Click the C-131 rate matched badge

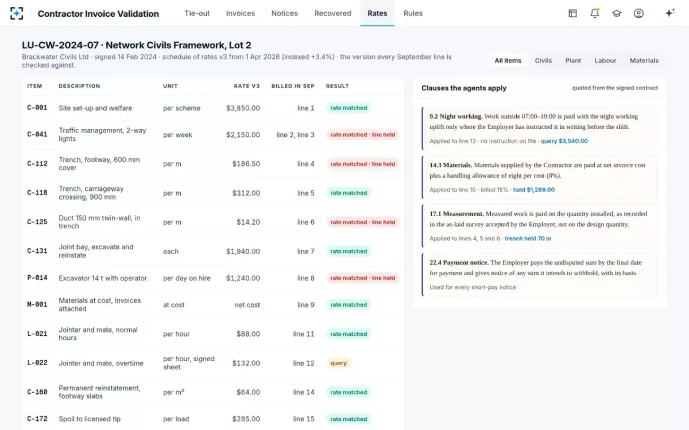[349, 251]
